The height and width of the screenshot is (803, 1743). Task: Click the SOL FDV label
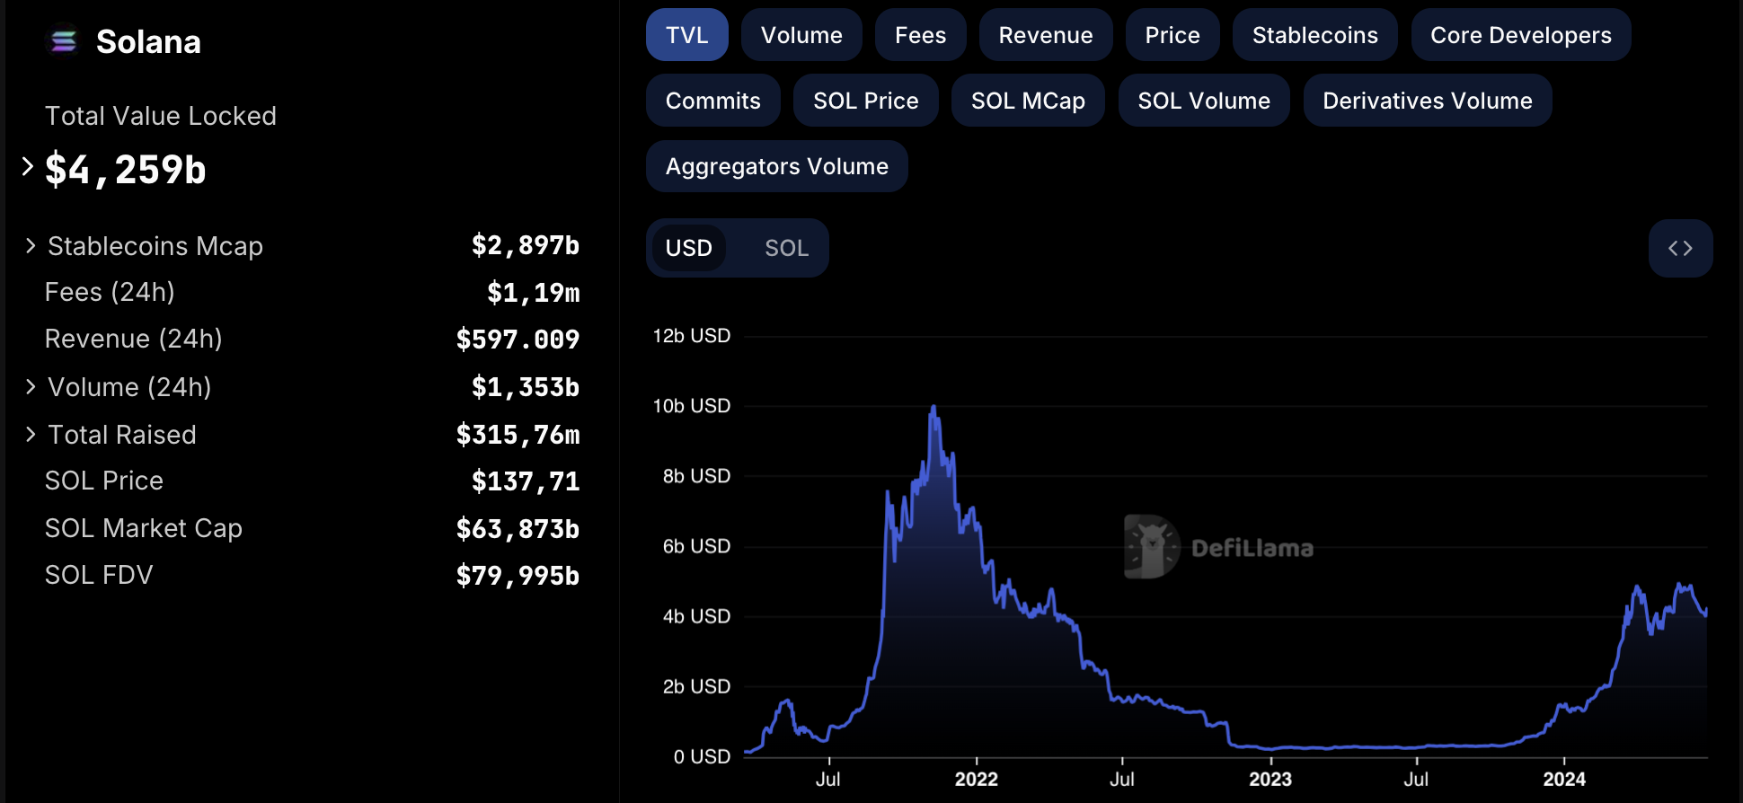point(99,575)
